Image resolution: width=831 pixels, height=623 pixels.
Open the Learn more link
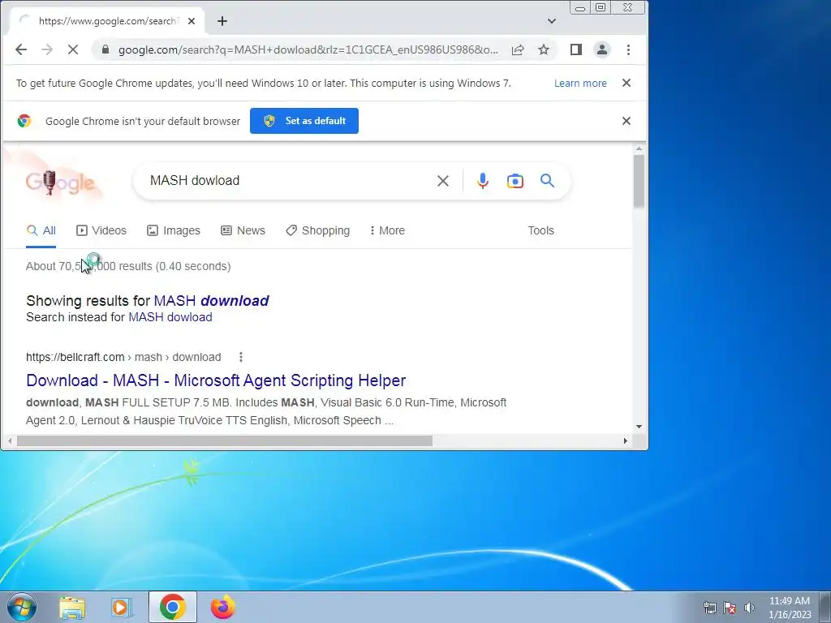pyautogui.click(x=580, y=84)
